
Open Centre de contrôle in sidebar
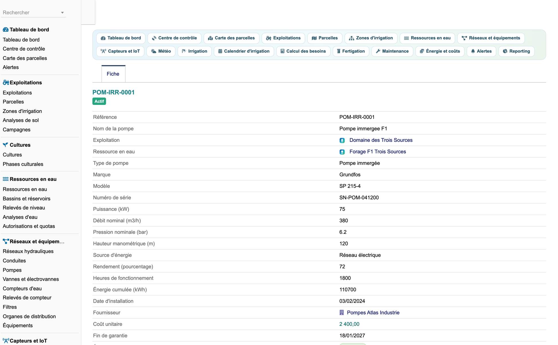tap(24, 49)
